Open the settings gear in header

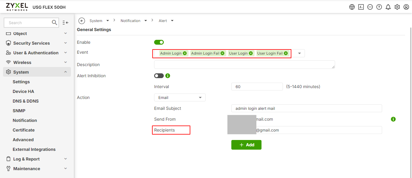[x=397, y=7]
